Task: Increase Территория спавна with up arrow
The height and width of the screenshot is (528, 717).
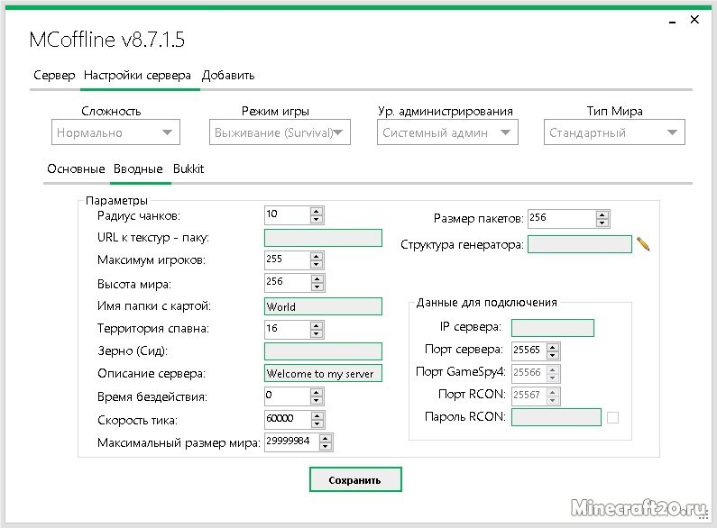Action: 317,325
